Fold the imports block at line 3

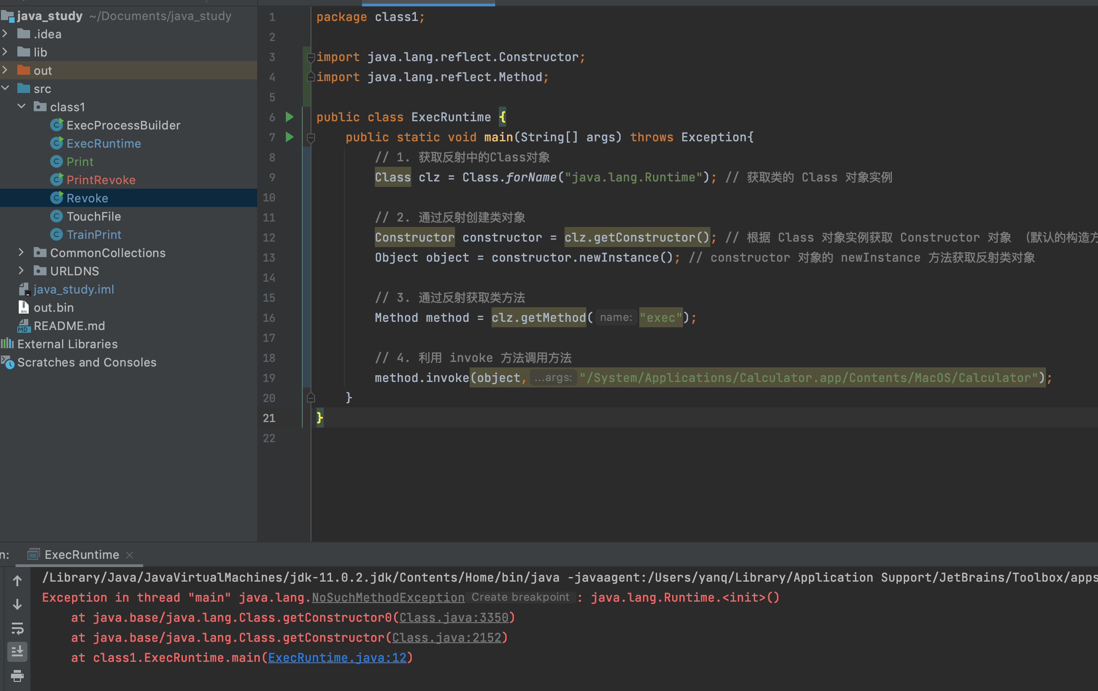point(311,57)
